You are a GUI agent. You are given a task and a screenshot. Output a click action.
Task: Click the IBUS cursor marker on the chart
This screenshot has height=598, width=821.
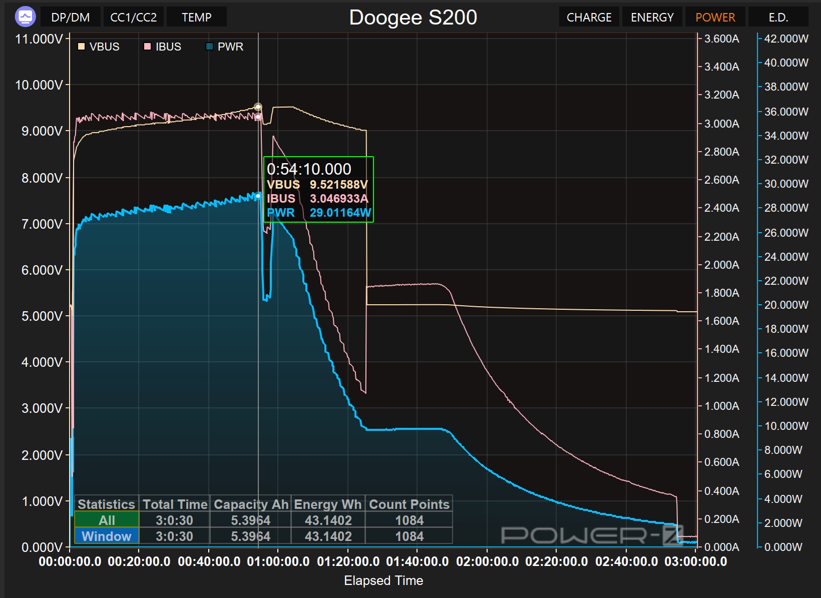click(x=258, y=117)
